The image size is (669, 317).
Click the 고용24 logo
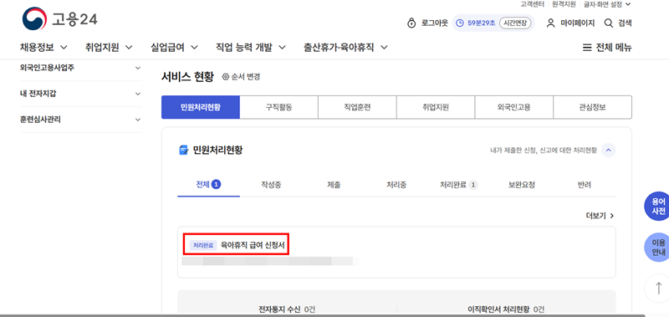point(60,18)
